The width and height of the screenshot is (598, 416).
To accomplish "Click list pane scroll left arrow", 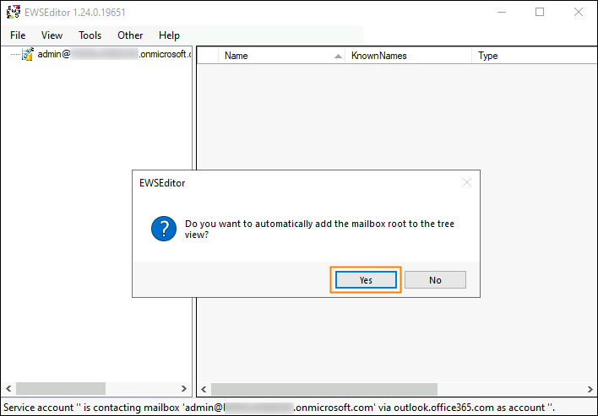I will click(204, 389).
